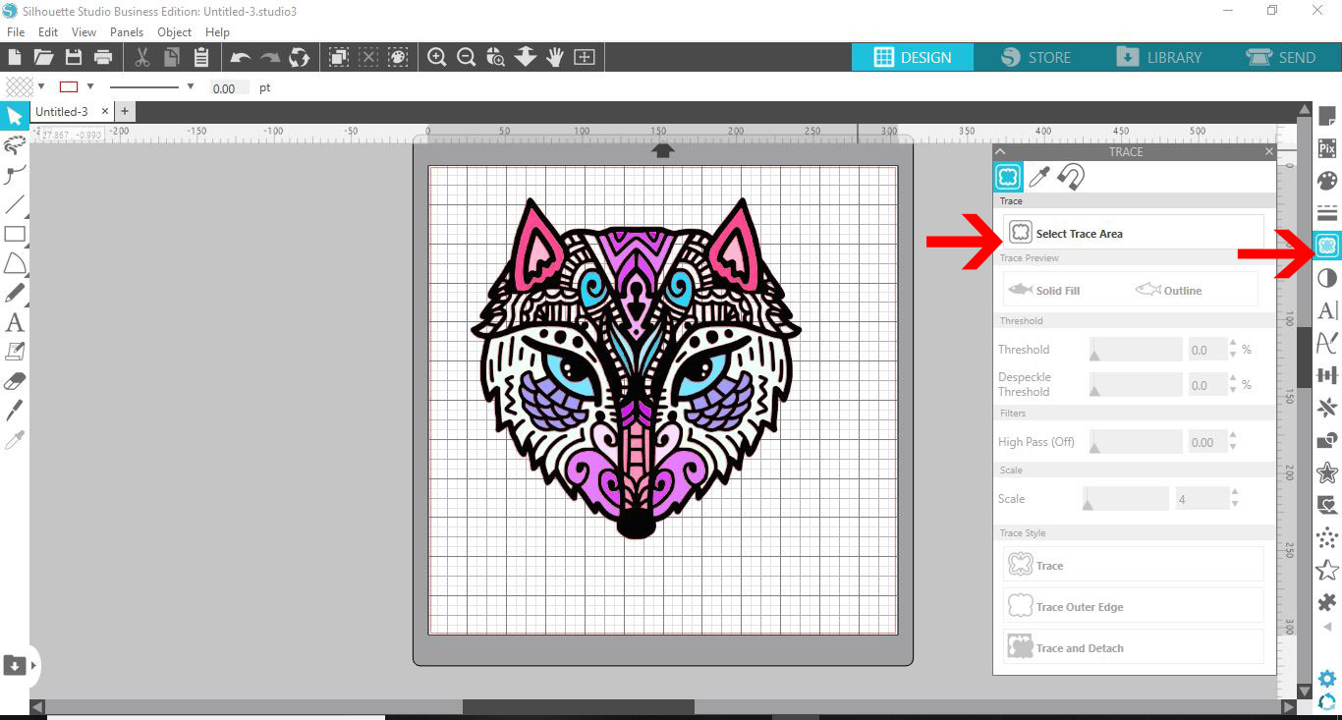Click the line thickness 0.00 field
Screen dimensions: 1342x720
[x=228, y=88]
